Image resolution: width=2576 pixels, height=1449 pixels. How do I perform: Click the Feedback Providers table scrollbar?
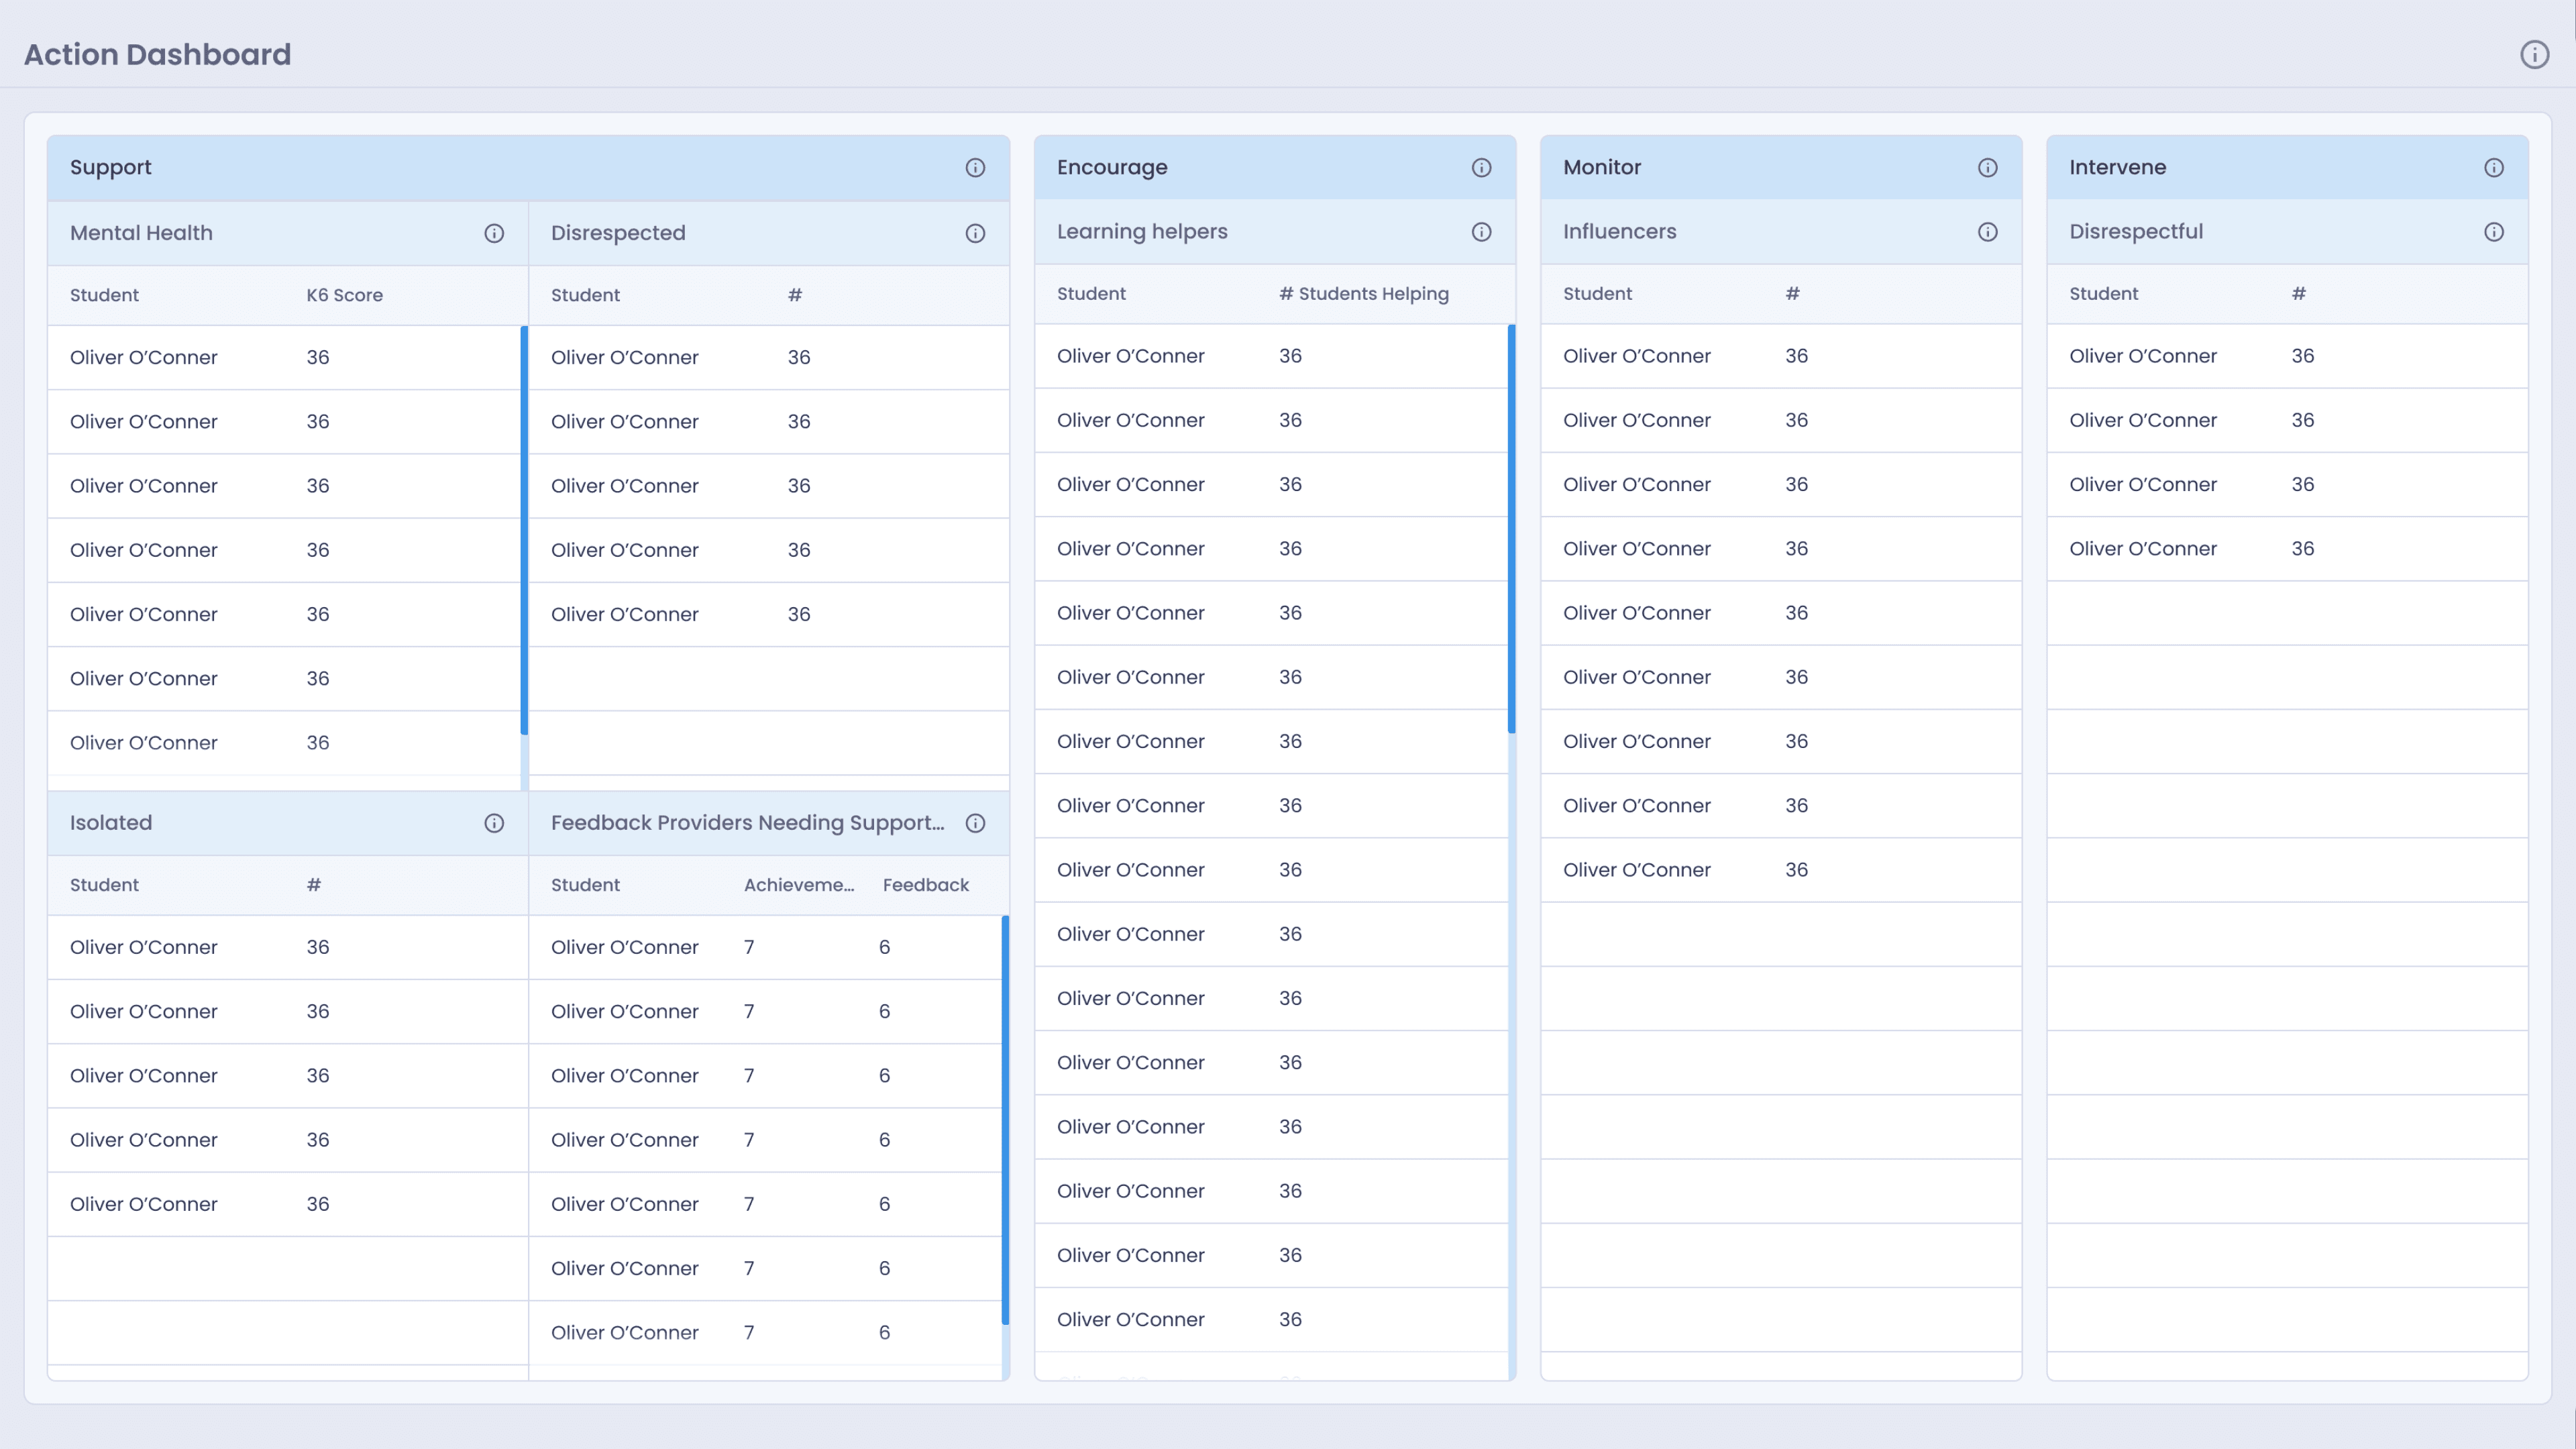1005,1120
